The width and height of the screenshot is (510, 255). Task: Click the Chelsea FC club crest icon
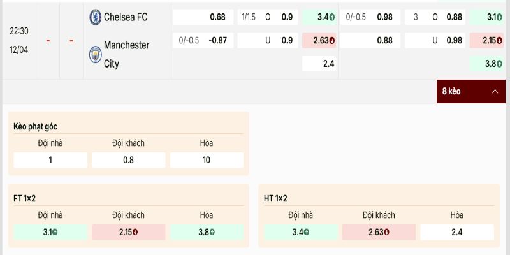tap(95, 17)
